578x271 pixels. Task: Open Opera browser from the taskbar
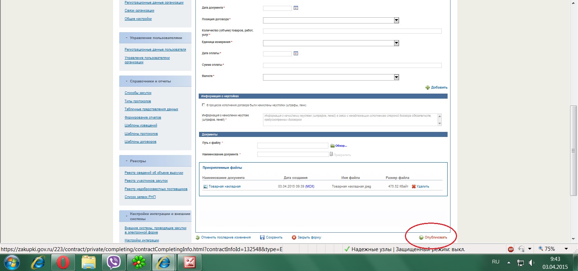(63, 262)
